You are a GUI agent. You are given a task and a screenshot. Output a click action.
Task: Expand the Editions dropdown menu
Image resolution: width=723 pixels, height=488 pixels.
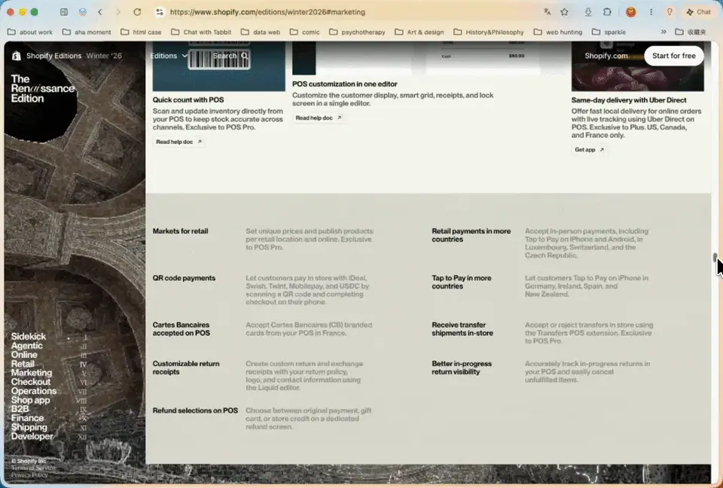(169, 56)
